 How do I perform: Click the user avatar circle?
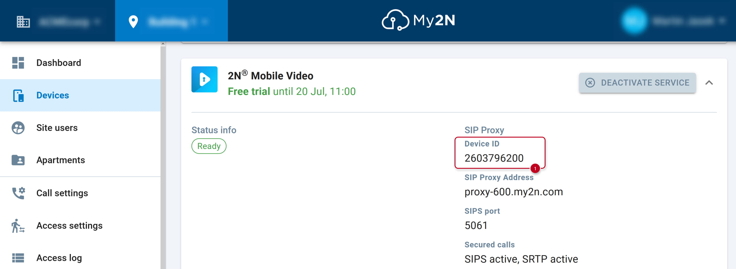point(634,21)
